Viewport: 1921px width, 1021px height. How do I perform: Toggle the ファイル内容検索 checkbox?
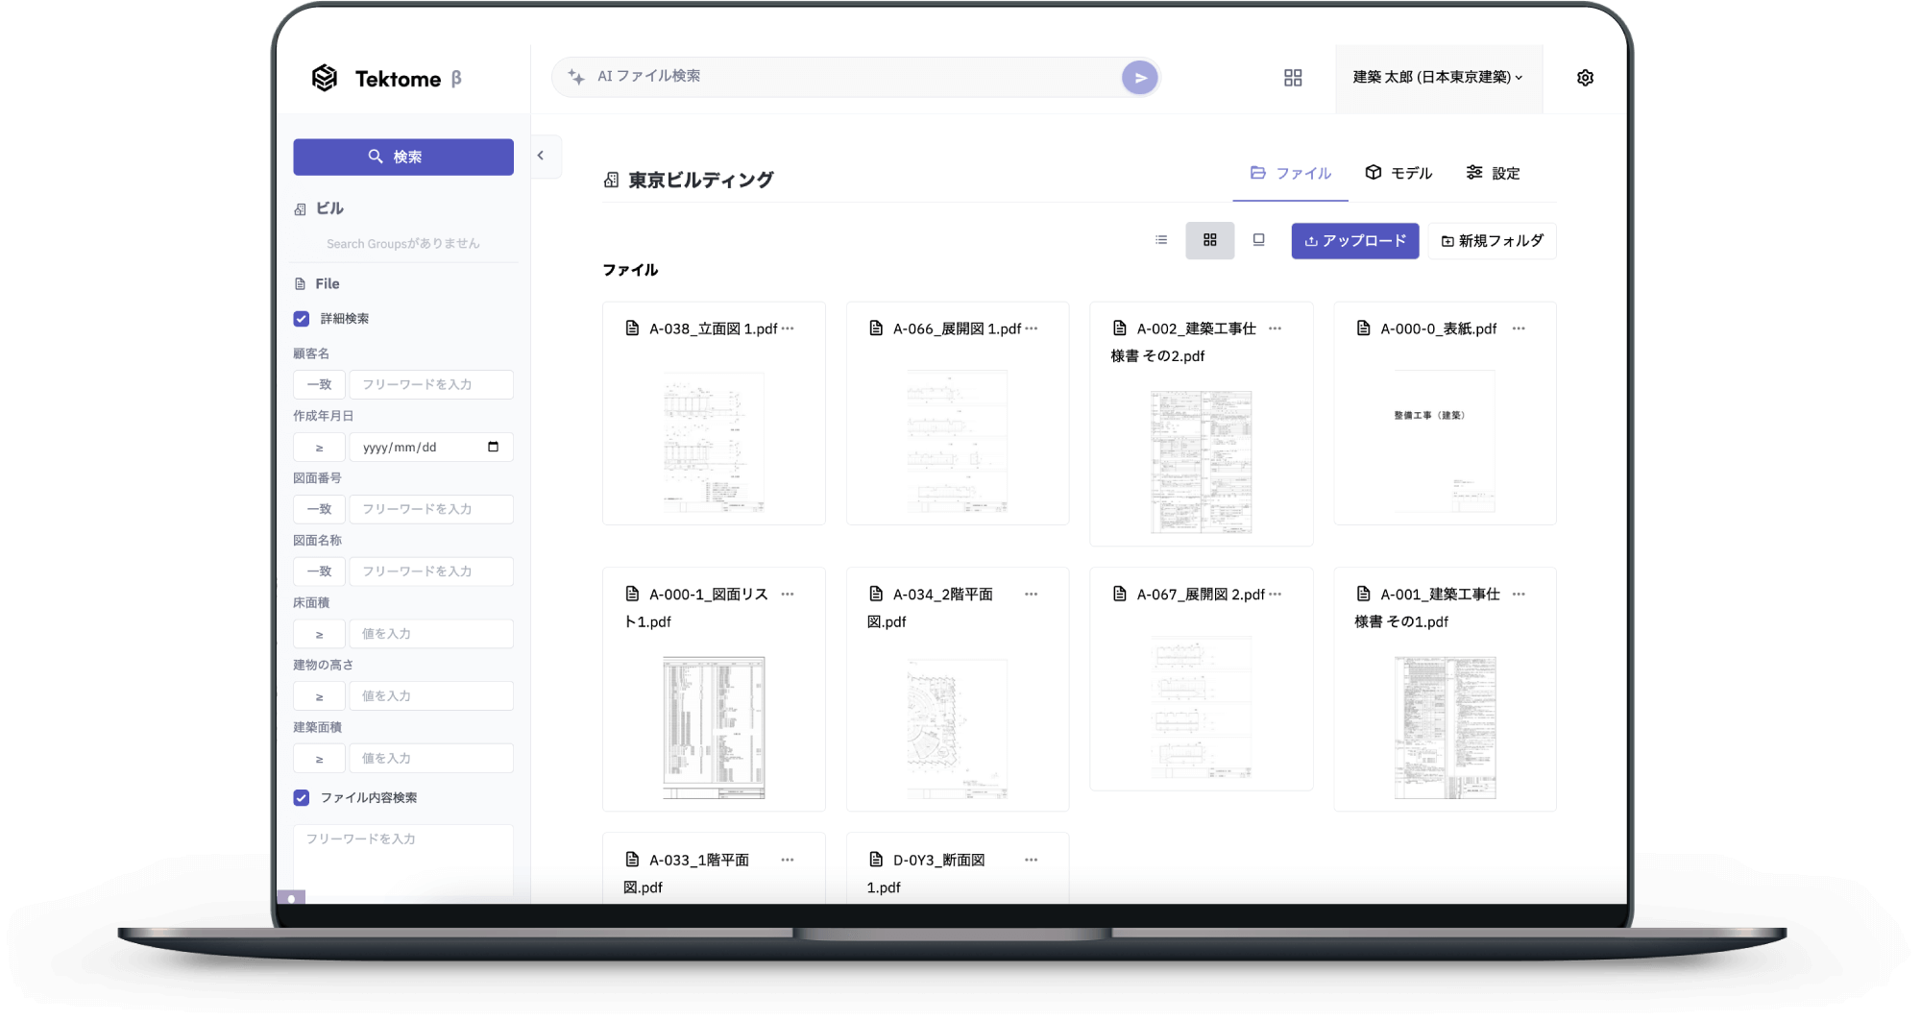(x=302, y=798)
